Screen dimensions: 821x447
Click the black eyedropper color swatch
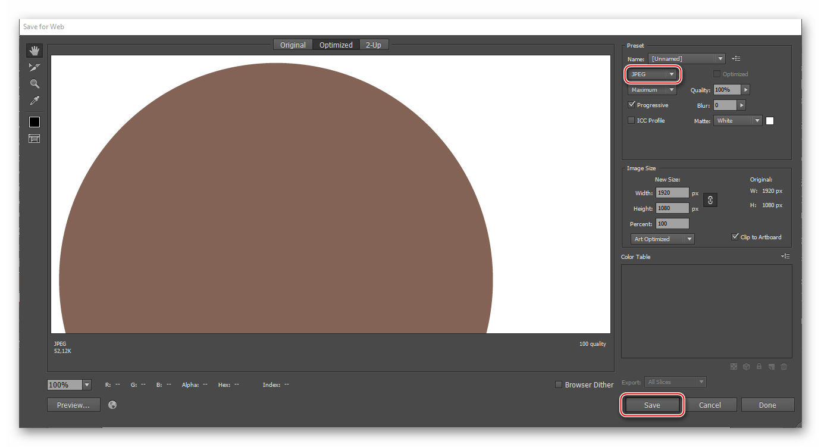tap(35, 122)
